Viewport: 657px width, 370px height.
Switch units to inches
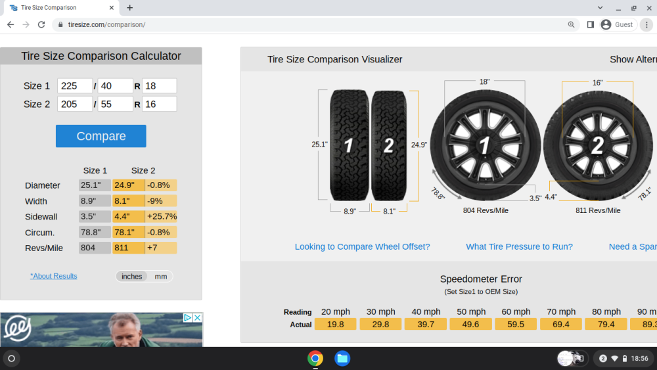tap(131, 277)
